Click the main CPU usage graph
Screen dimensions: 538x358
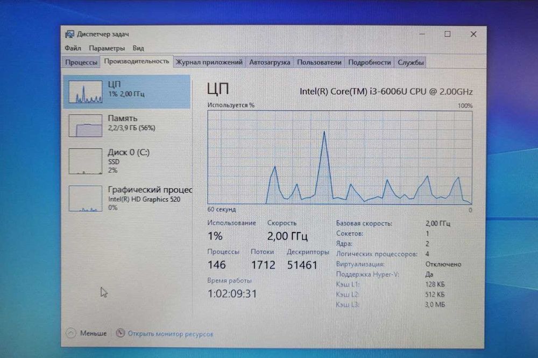point(339,157)
